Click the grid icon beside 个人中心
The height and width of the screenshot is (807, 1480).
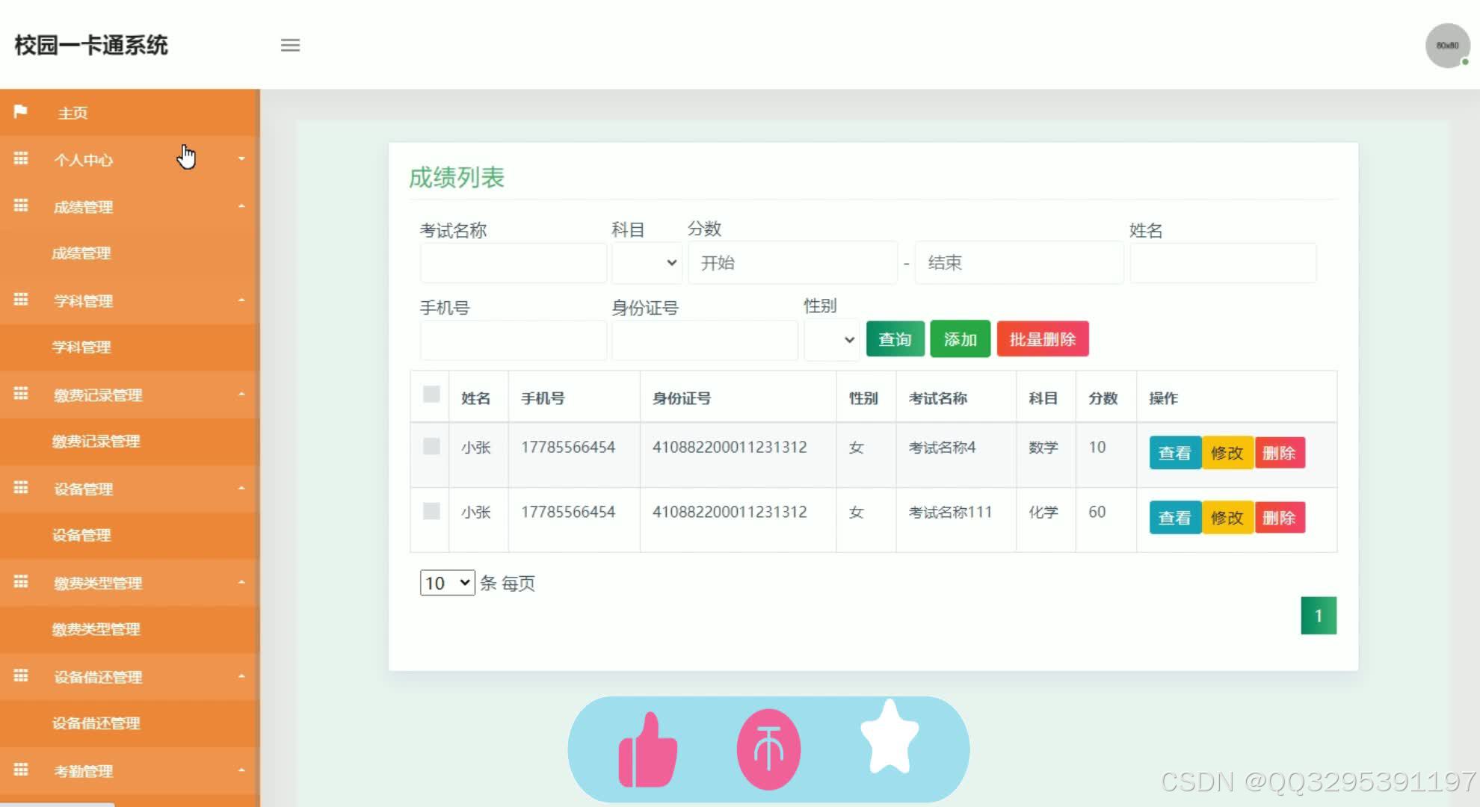[21, 158]
